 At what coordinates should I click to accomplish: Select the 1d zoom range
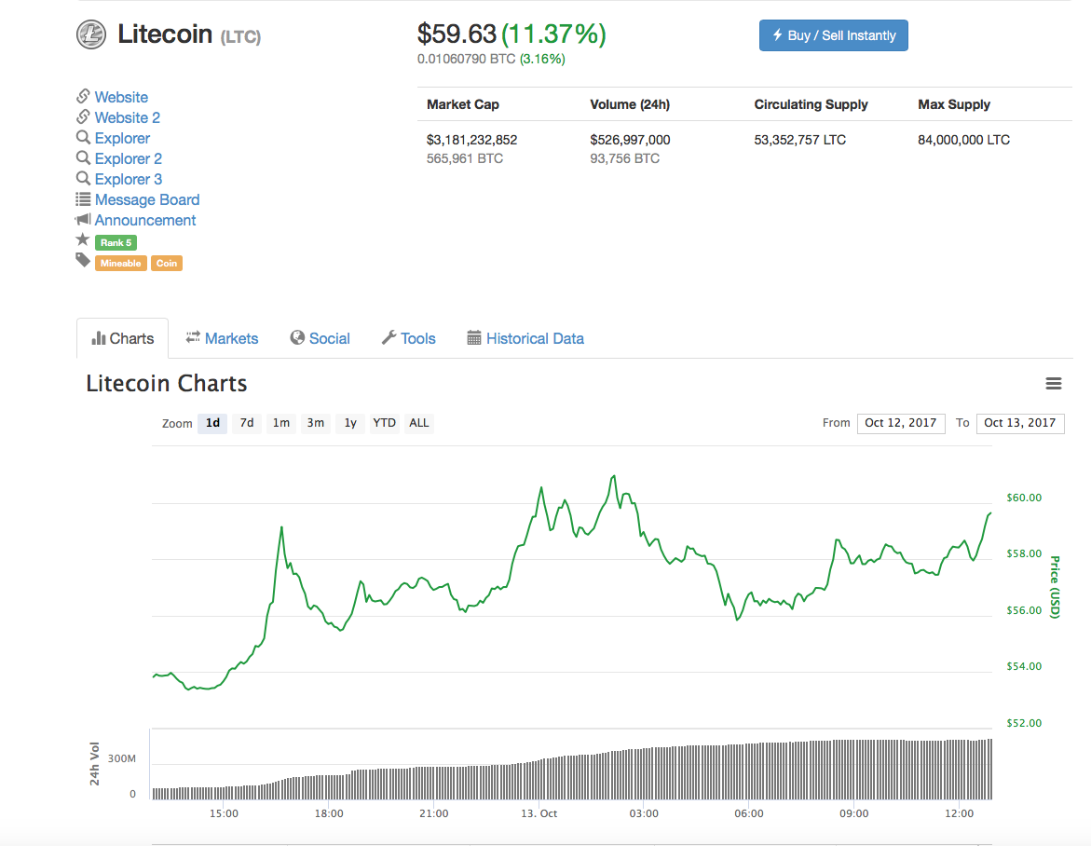(212, 423)
